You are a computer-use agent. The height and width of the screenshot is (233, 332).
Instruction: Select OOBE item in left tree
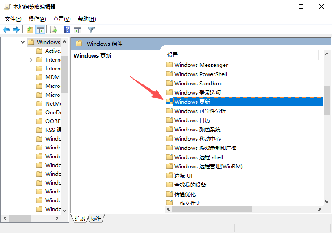click(53, 121)
